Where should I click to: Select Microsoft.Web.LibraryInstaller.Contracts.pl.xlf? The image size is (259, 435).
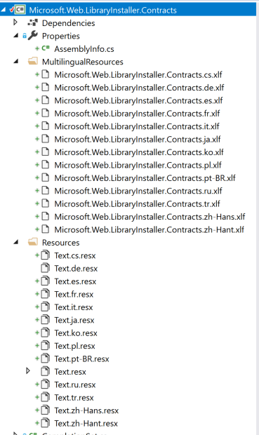click(138, 165)
